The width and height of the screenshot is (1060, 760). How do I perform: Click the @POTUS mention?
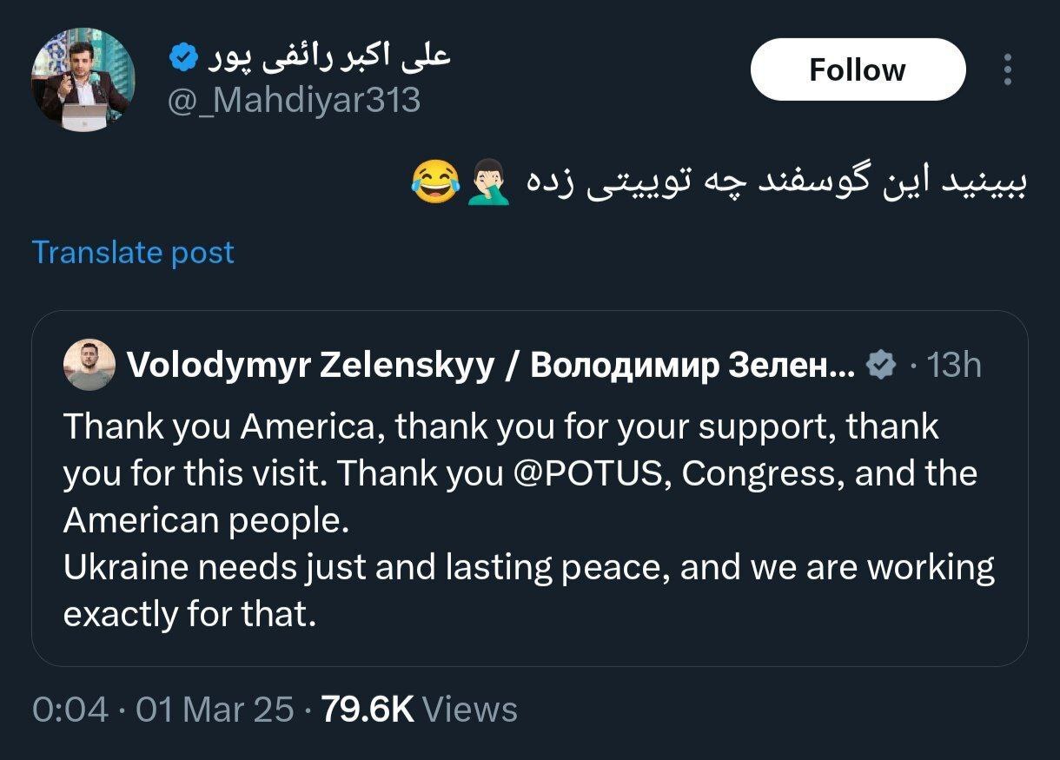click(593, 473)
